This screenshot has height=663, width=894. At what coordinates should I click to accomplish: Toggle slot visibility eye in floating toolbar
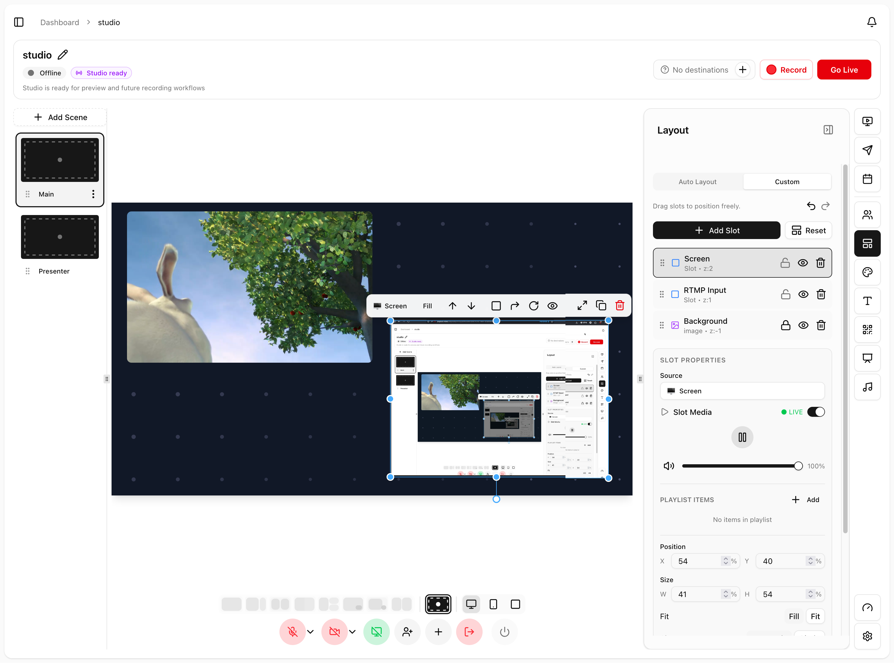[x=552, y=306]
